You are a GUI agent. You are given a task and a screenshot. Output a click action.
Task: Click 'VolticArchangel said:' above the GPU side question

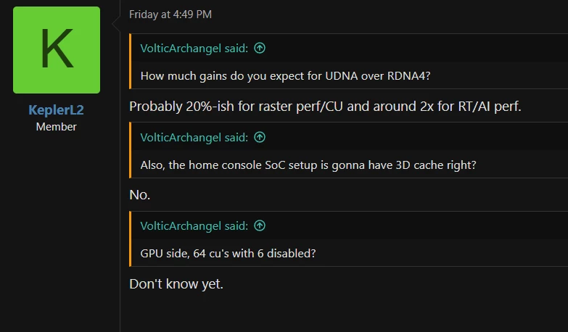pyautogui.click(x=194, y=225)
